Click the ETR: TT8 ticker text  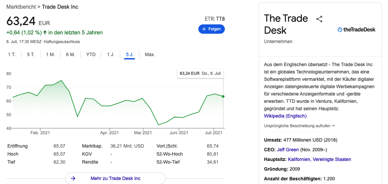214,19
